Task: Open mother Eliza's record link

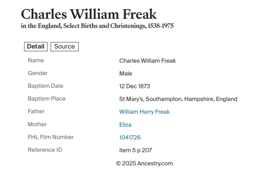Action: pyautogui.click(x=125, y=125)
